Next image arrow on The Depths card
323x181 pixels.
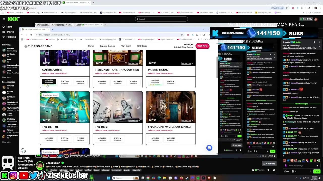click(85, 107)
